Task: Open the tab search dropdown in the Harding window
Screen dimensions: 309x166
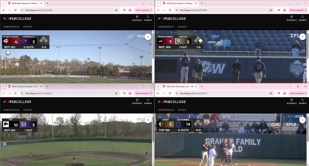Action: [3, 86]
